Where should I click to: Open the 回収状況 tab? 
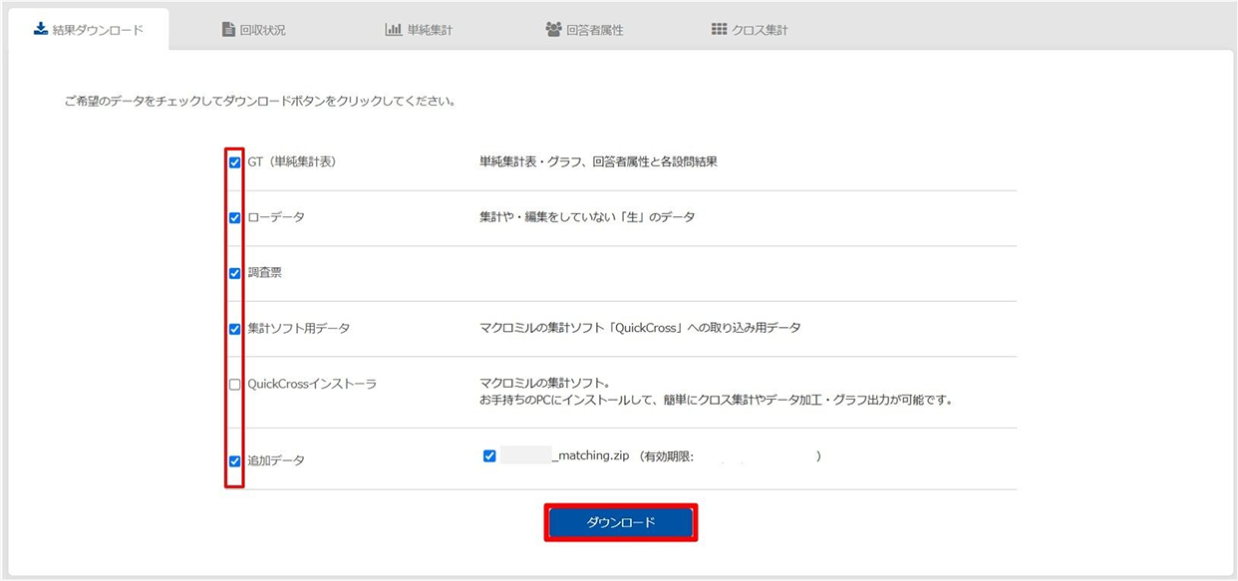pyautogui.click(x=253, y=30)
